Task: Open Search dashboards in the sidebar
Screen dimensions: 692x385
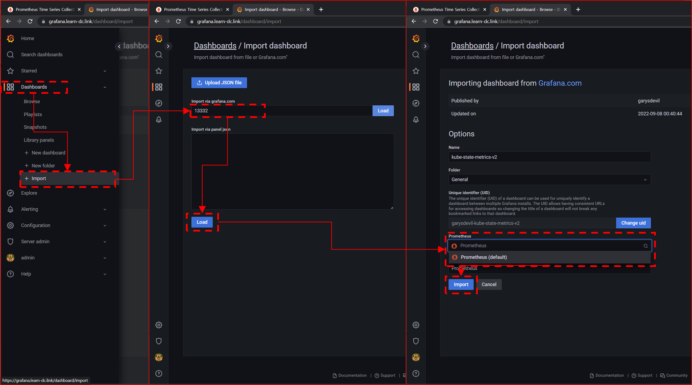Action: [x=42, y=55]
